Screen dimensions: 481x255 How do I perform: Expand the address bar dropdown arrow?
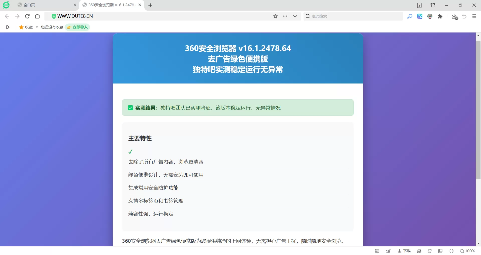[295, 16]
